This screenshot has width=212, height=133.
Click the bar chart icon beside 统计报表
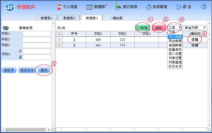click(x=118, y=6)
